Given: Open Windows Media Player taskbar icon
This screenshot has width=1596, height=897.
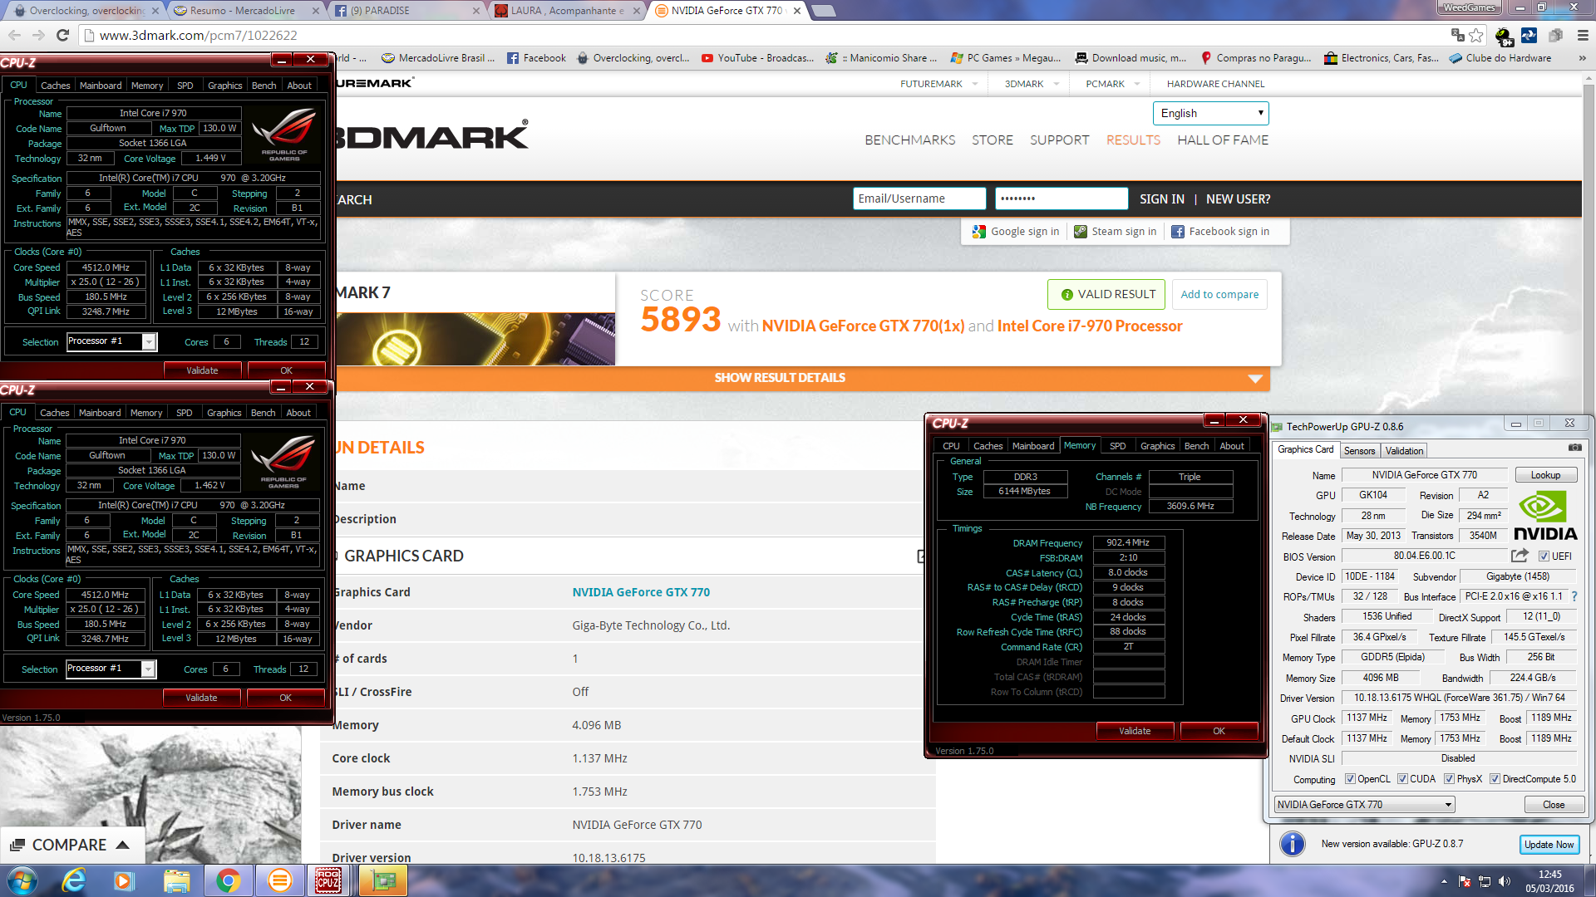Looking at the screenshot, I should point(124,880).
